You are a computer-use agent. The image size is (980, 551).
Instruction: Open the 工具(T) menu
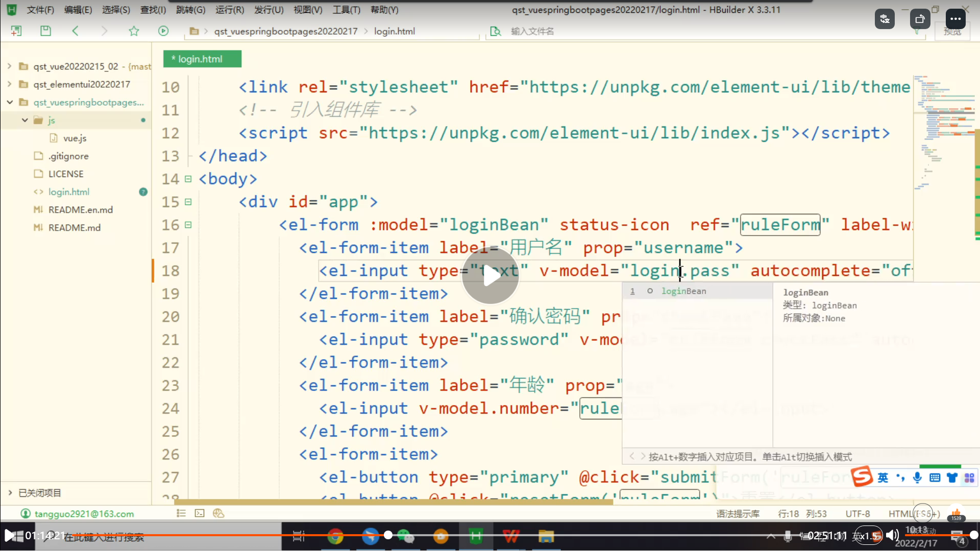pos(347,10)
